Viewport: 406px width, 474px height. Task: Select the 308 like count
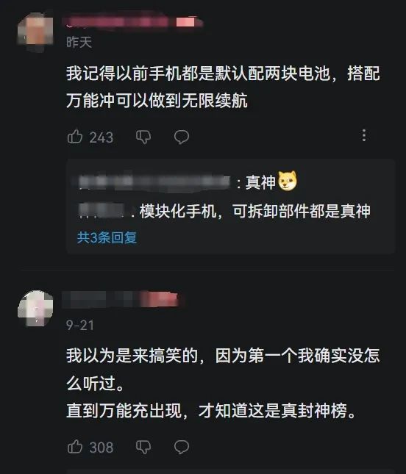101,448
